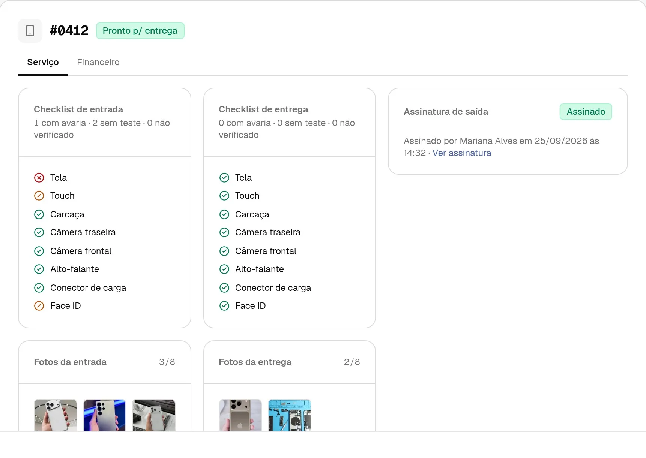Click the check icon for delivery Carcaça
This screenshot has height=458, width=646.
(x=224, y=214)
